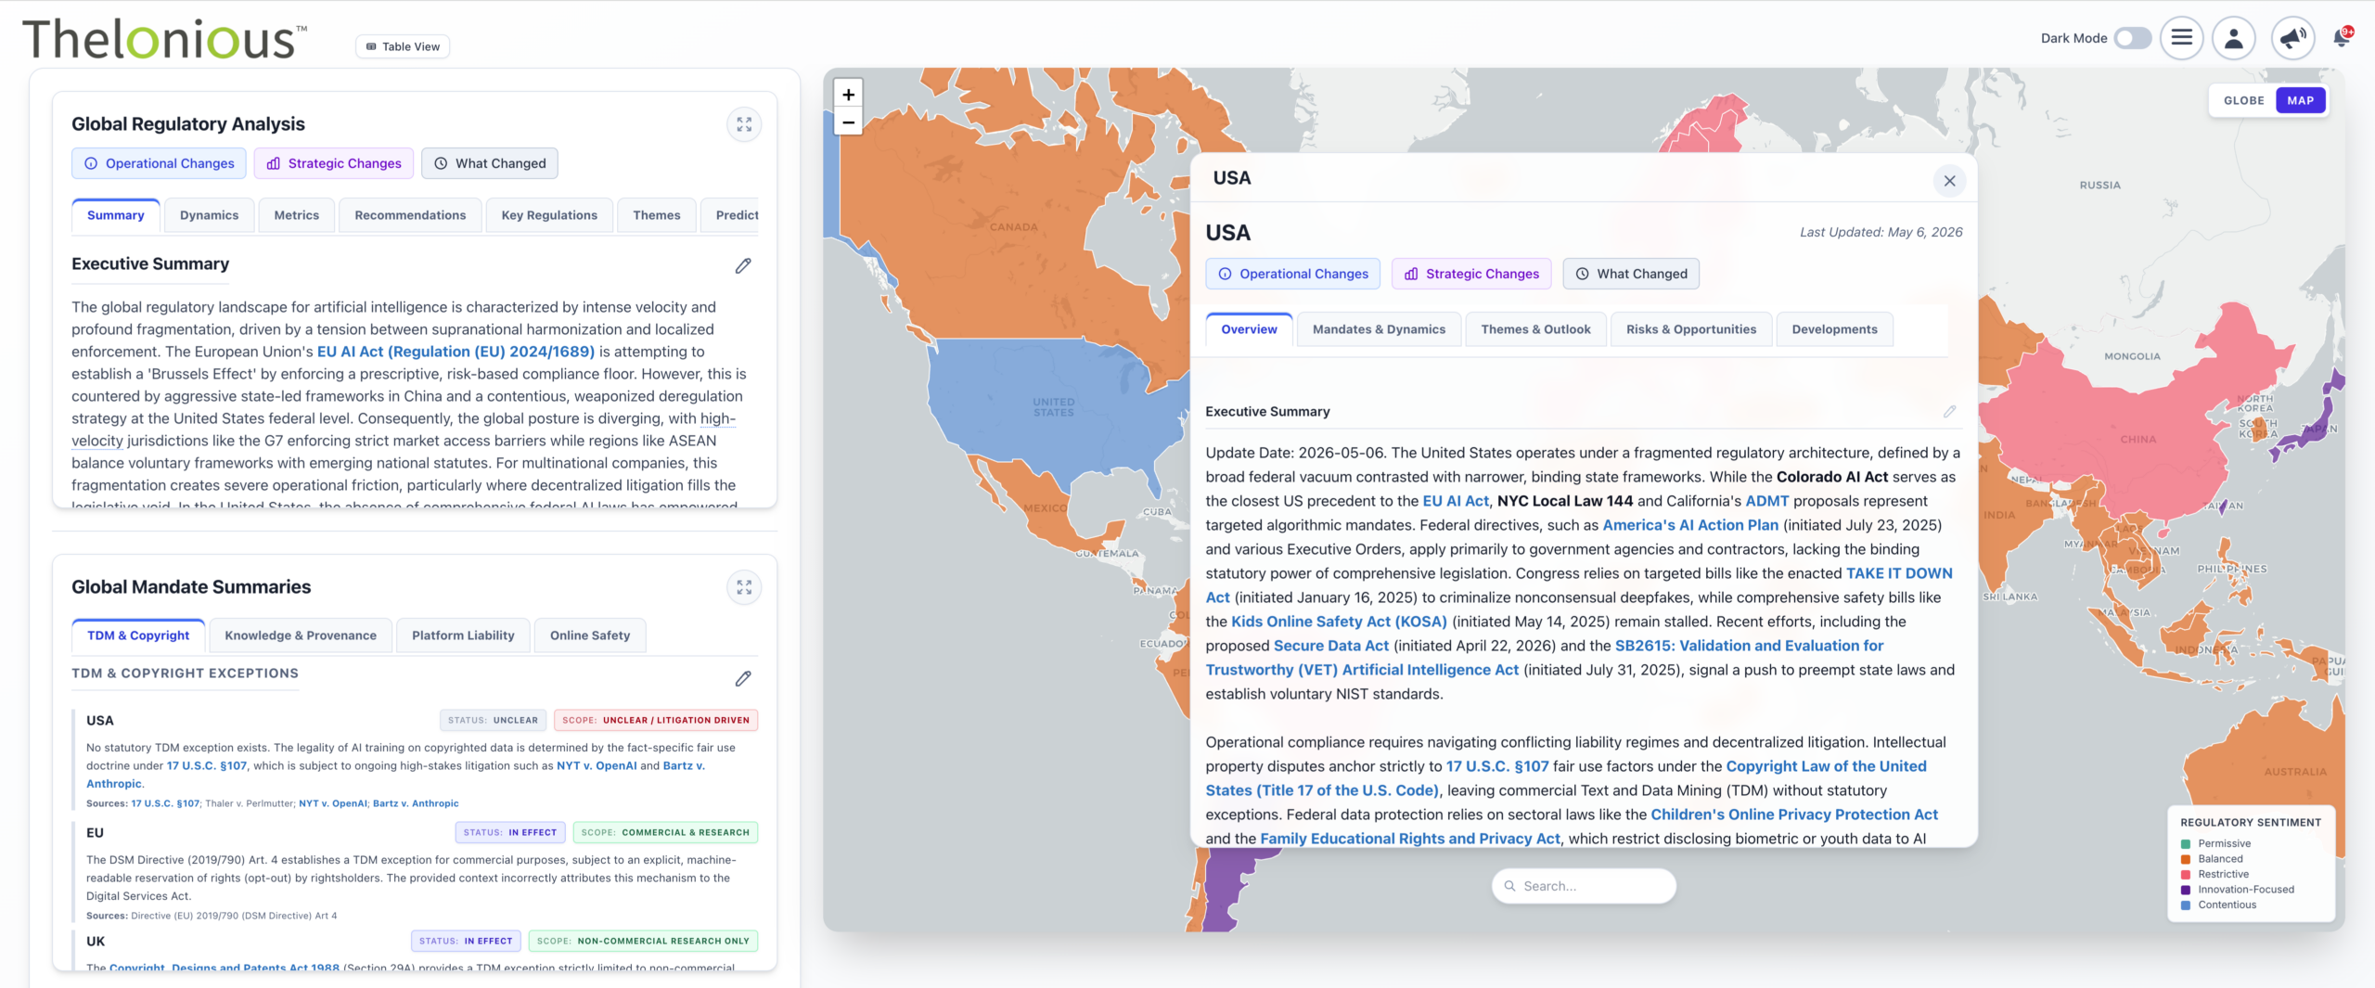Open the Developments tab

click(x=1834, y=329)
